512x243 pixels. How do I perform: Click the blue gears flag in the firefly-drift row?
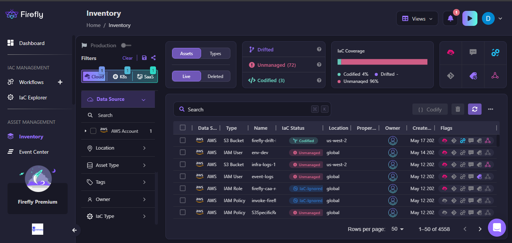coord(463,141)
